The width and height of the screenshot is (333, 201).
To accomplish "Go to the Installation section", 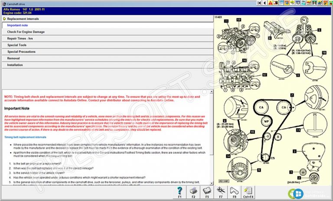I will click(108, 65).
